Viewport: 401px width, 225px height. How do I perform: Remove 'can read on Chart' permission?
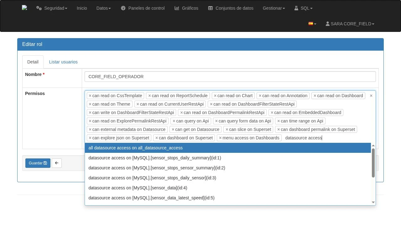tap(215, 96)
